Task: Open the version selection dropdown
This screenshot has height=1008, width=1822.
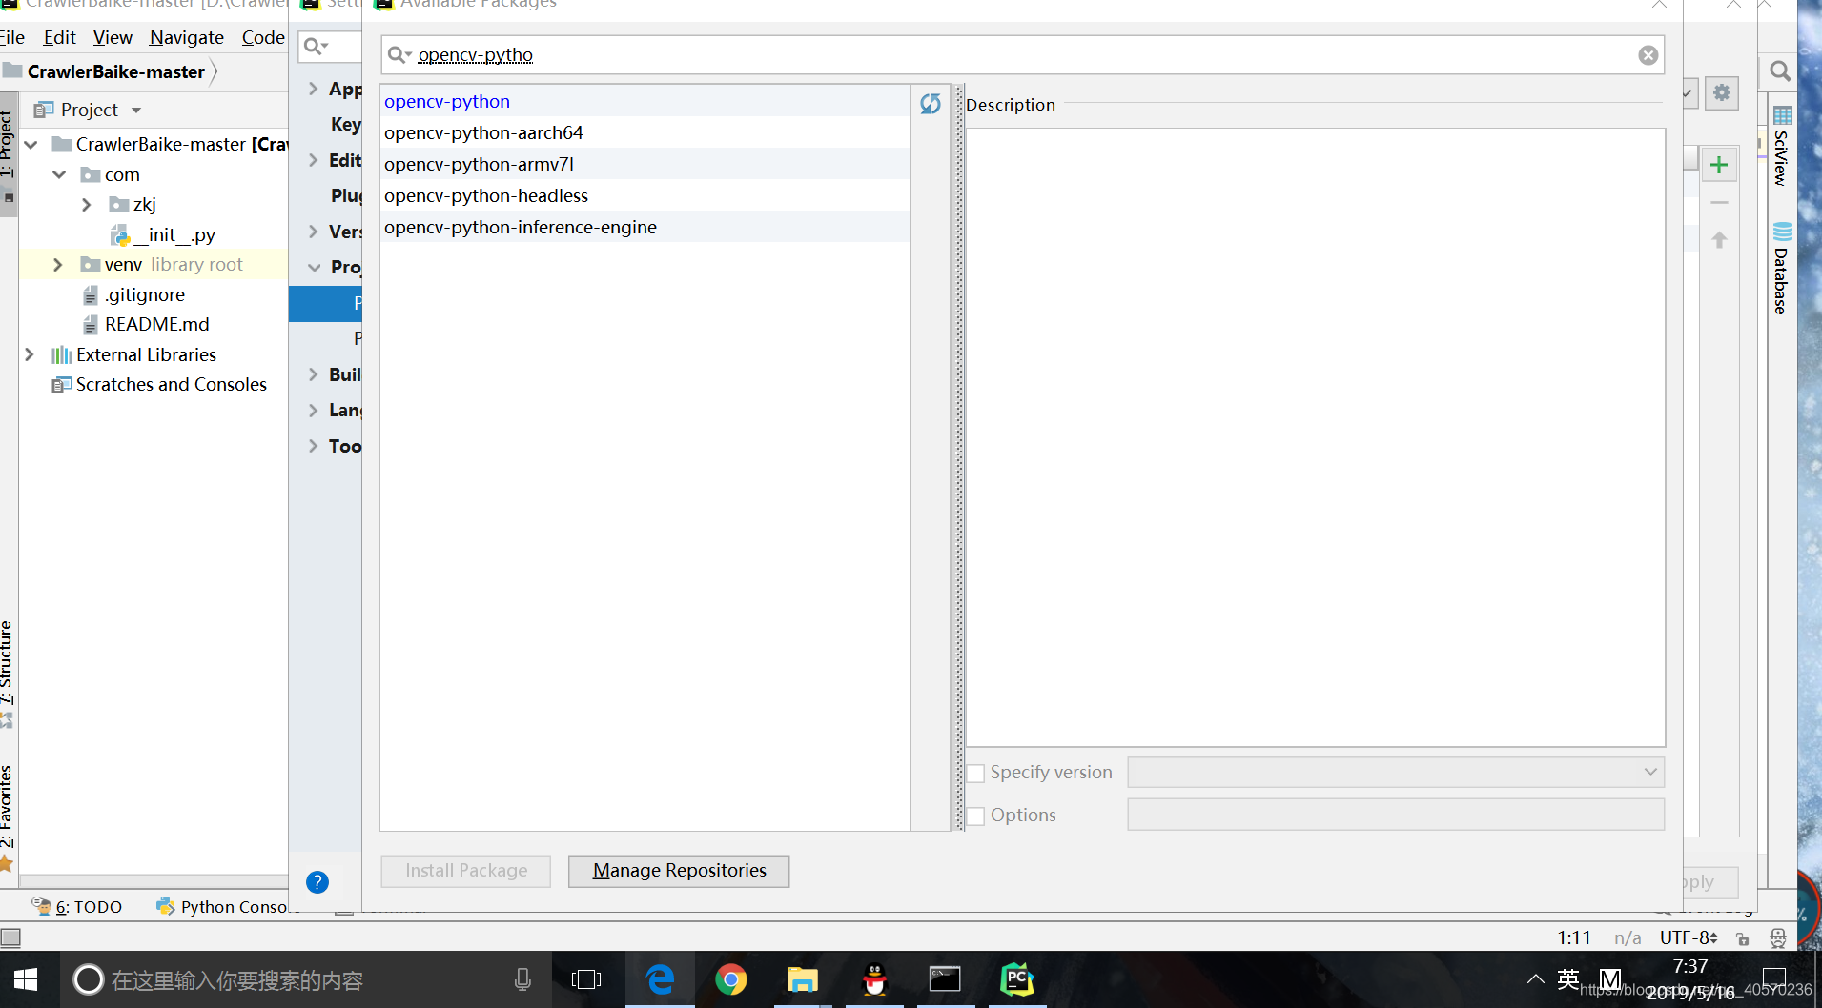Action: pos(1648,772)
